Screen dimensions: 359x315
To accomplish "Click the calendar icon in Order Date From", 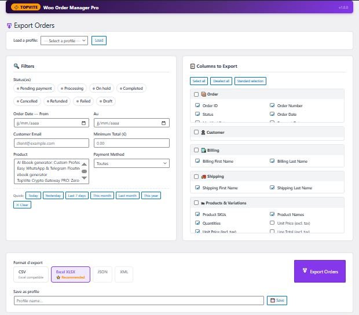I will coord(85,123).
